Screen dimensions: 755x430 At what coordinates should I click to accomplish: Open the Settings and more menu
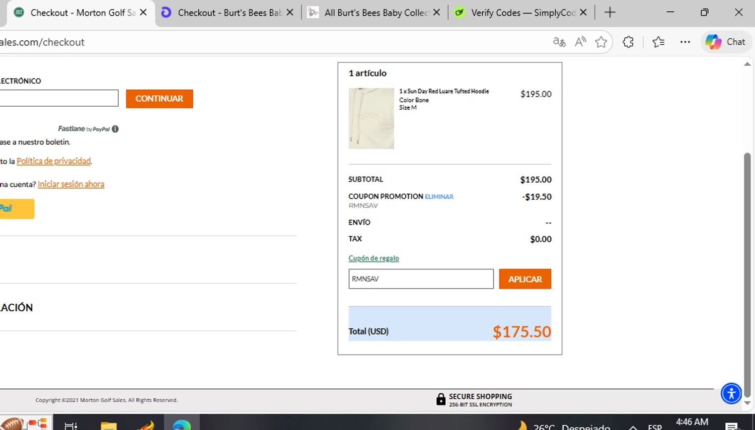[685, 42]
